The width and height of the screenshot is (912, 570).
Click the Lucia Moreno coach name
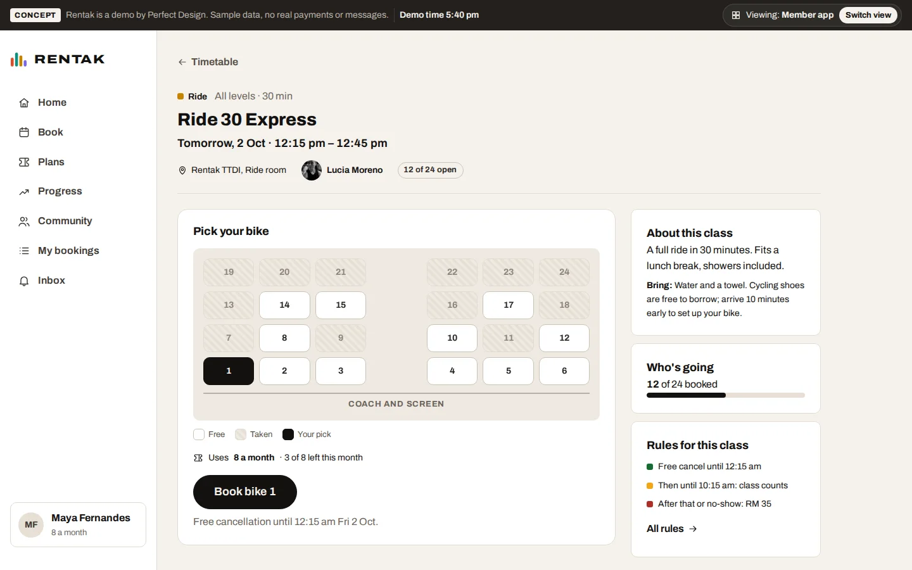pos(355,170)
